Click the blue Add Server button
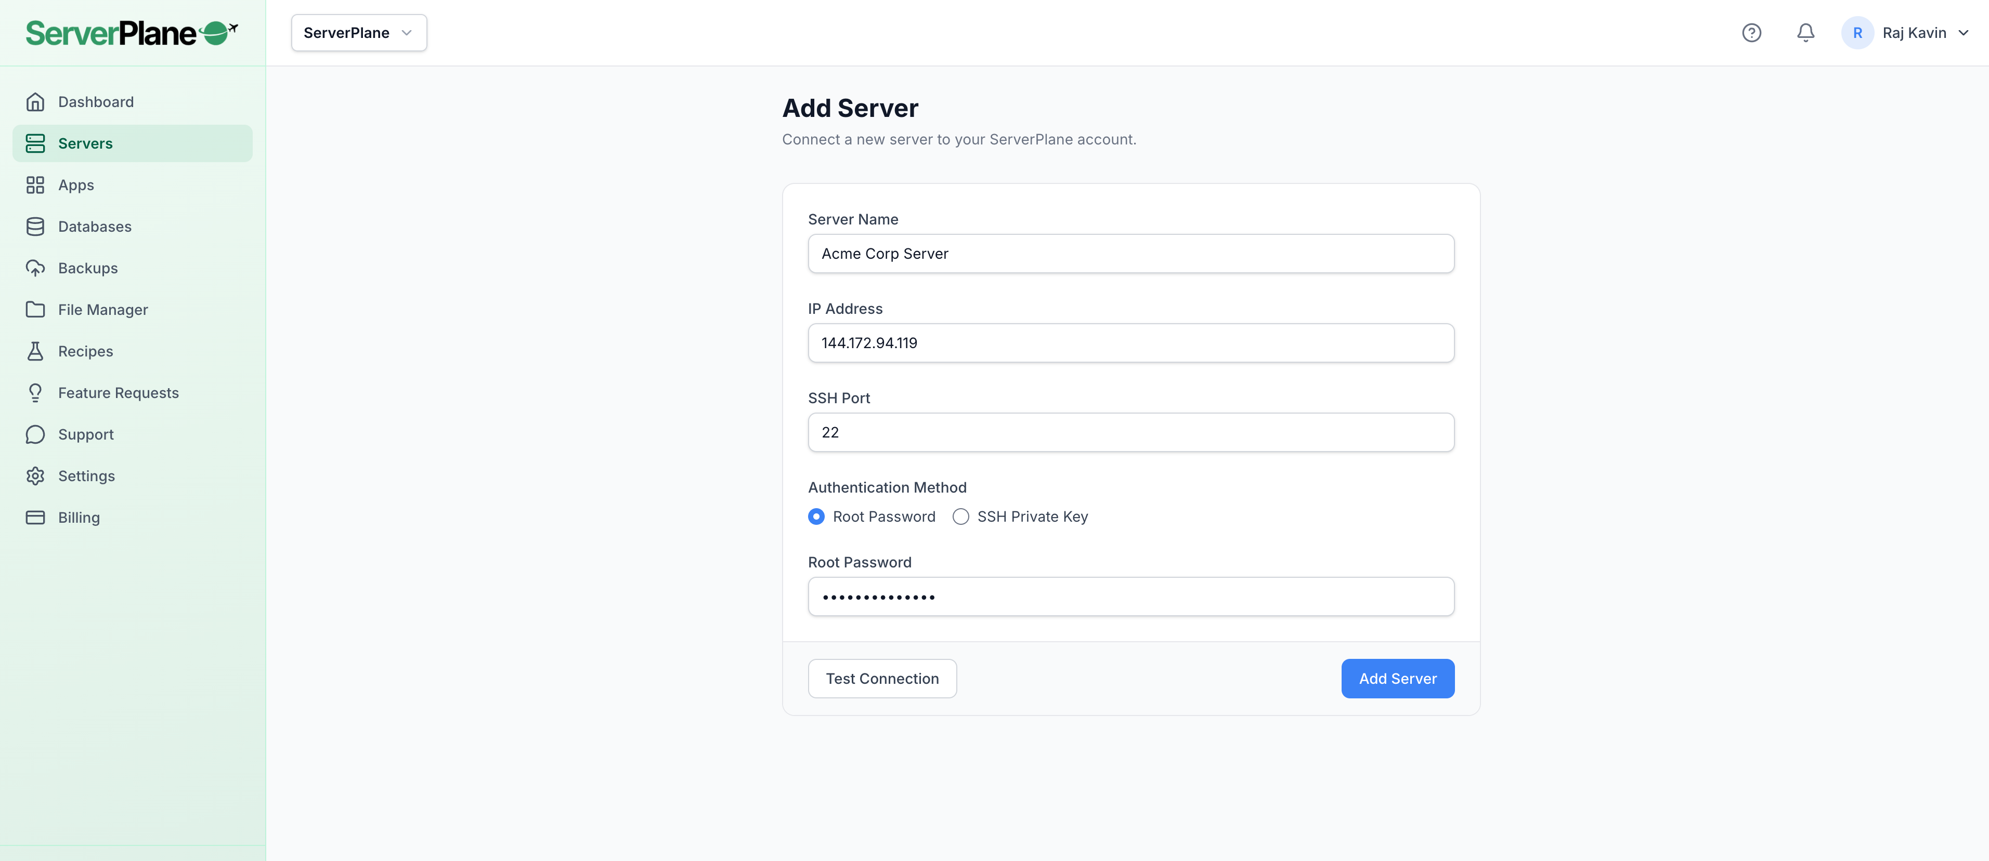The width and height of the screenshot is (1989, 861). [x=1397, y=679]
